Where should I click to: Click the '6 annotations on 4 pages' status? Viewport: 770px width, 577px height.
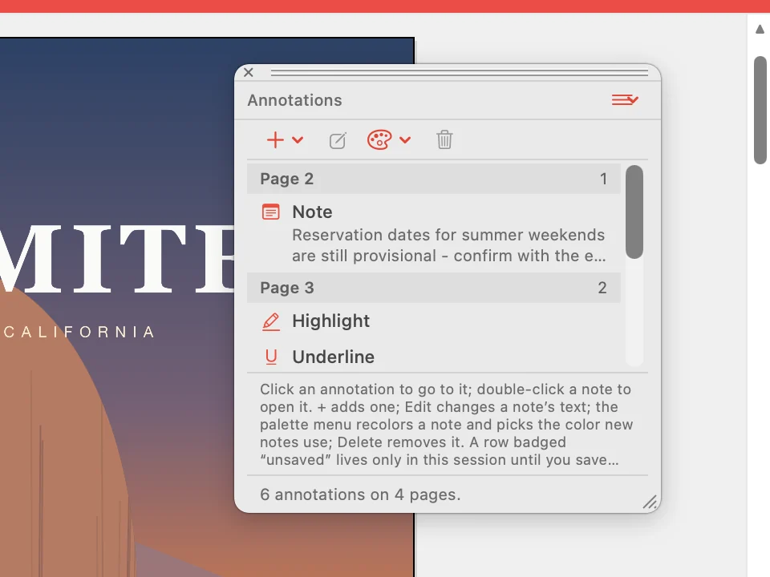pos(360,494)
